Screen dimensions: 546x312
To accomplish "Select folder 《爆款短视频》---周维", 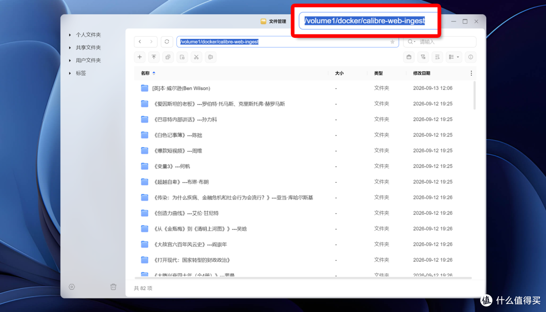I will (x=177, y=151).
